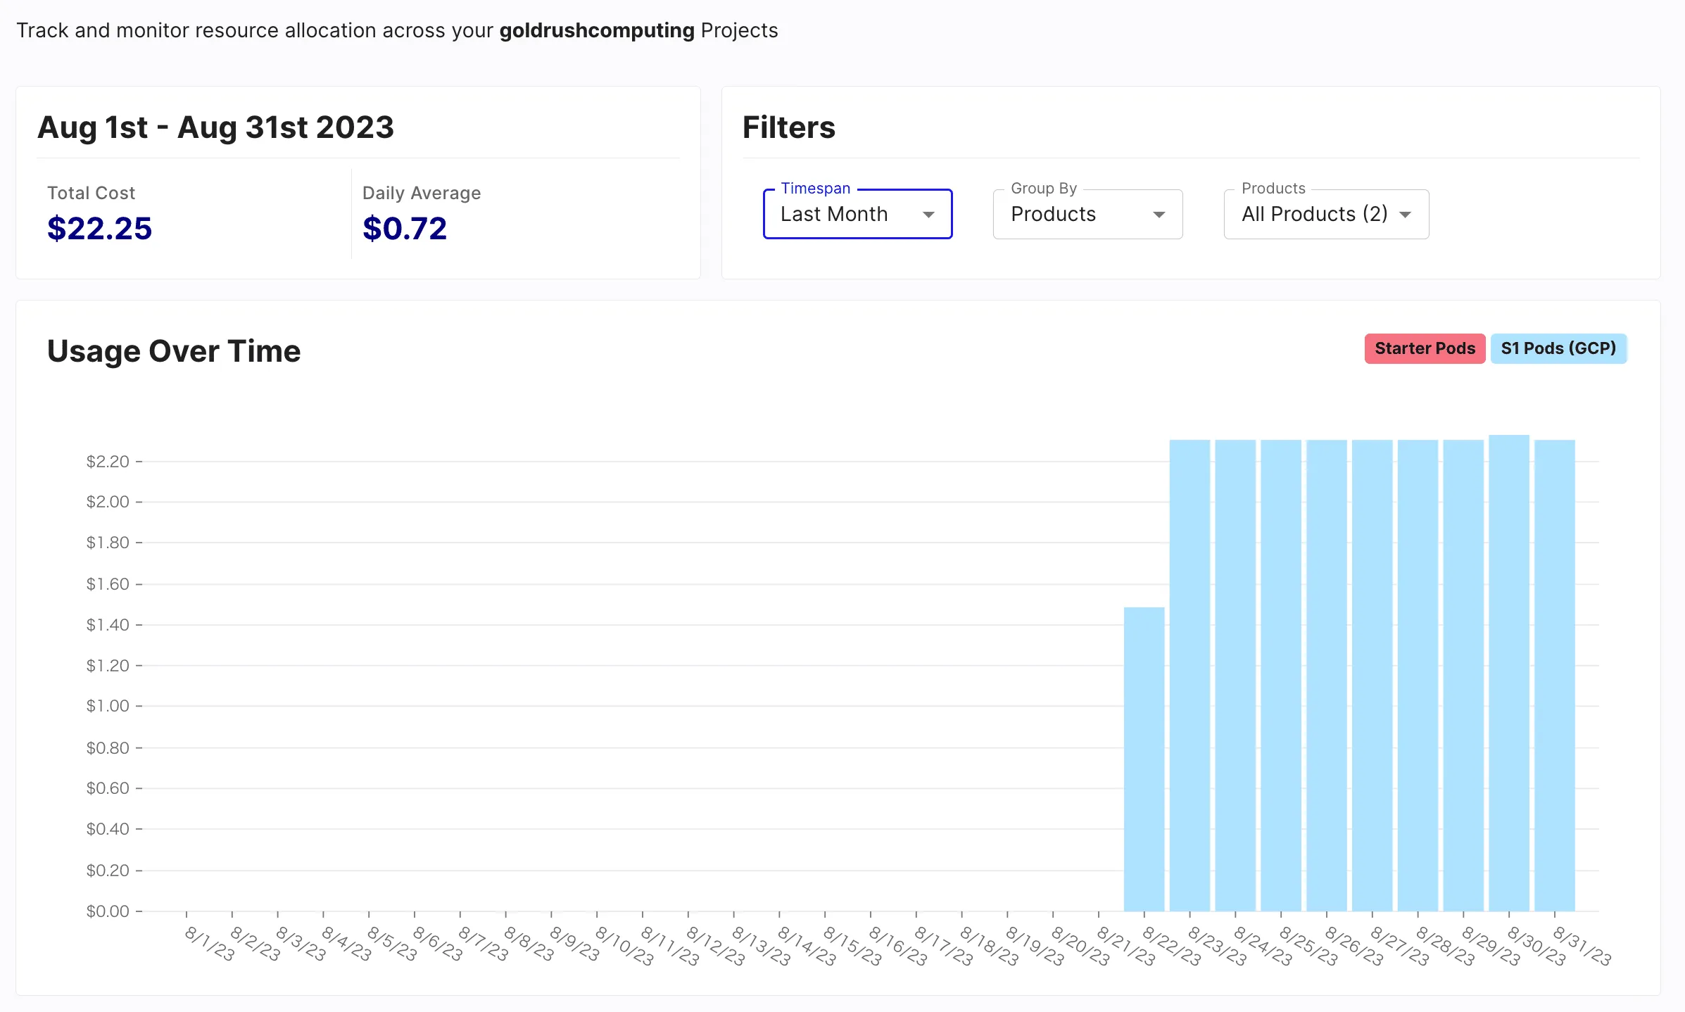Viewport: 1685px width, 1012px height.
Task: Click the 8/1/23 x-axis date label
Action: (x=209, y=944)
